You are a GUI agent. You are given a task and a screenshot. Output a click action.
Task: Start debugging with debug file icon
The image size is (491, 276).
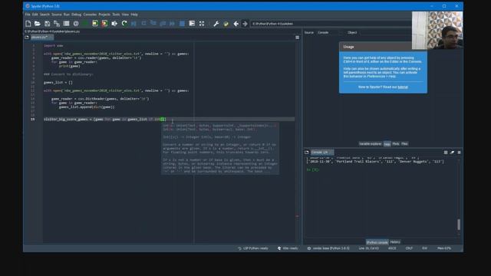(x=134, y=24)
